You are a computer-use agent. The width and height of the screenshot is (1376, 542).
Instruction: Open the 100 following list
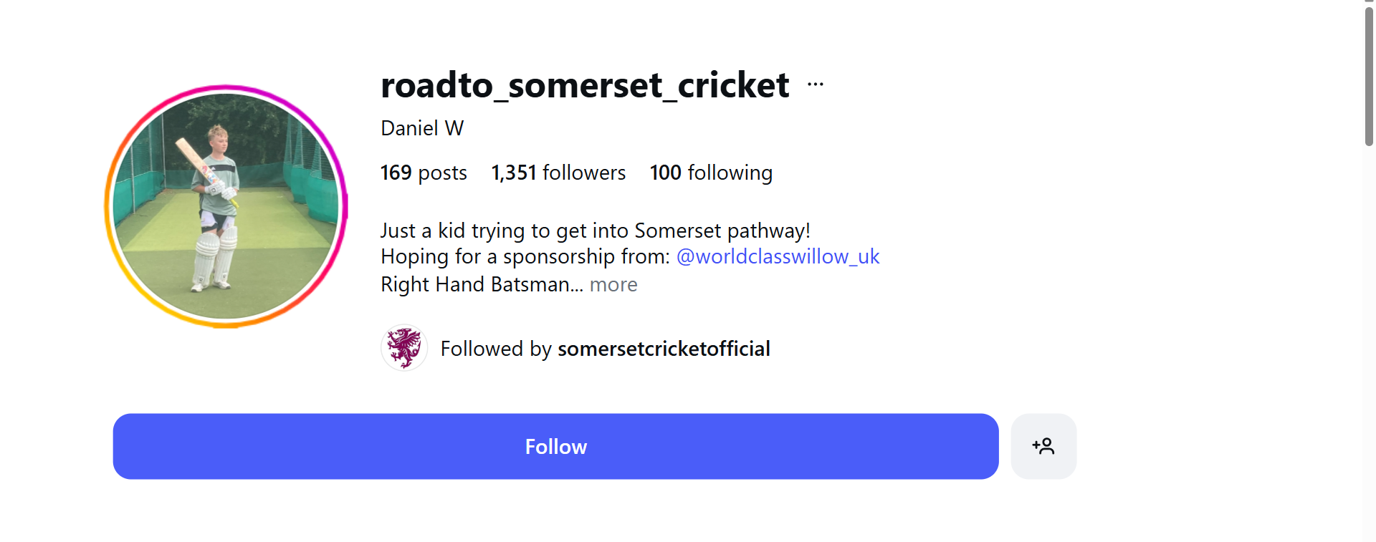[x=711, y=173]
